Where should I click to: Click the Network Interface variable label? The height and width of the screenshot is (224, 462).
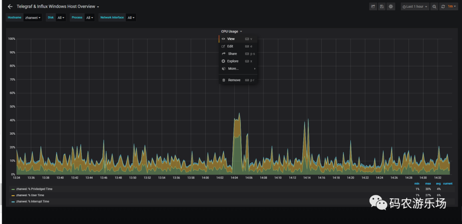[x=112, y=18]
